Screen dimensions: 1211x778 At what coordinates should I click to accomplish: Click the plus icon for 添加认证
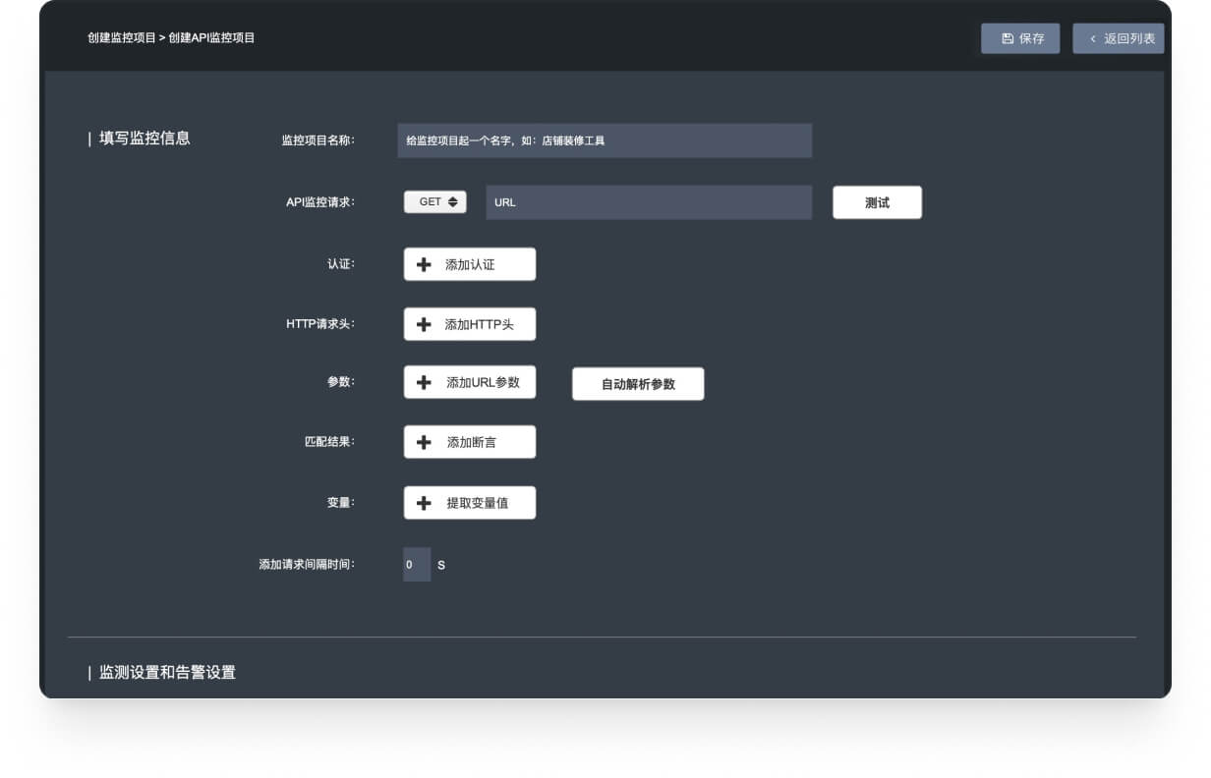click(x=424, y=264)
